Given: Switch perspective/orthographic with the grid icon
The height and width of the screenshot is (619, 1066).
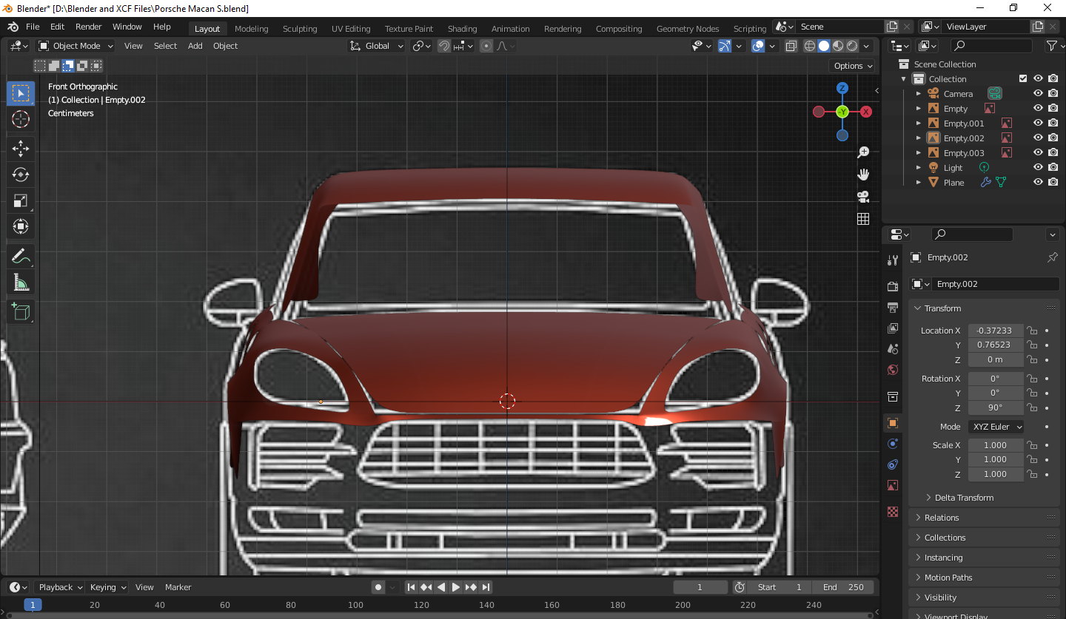Looking at the screenshot, I should (863, 219).
